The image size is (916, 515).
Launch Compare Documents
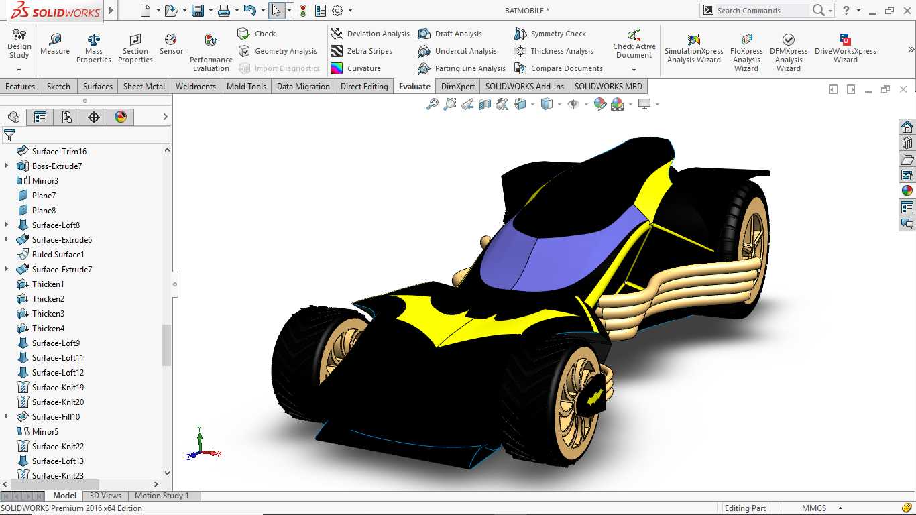pos(559,68)
